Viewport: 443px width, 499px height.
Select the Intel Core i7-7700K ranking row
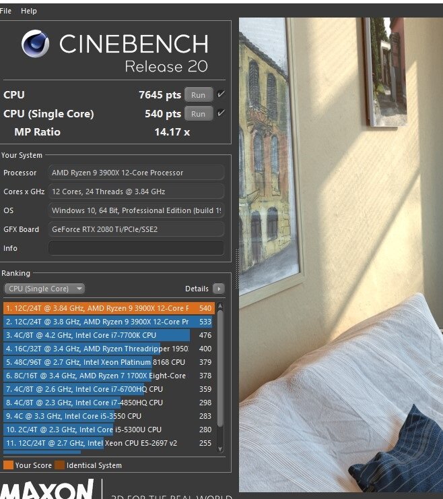click(109, 335)
